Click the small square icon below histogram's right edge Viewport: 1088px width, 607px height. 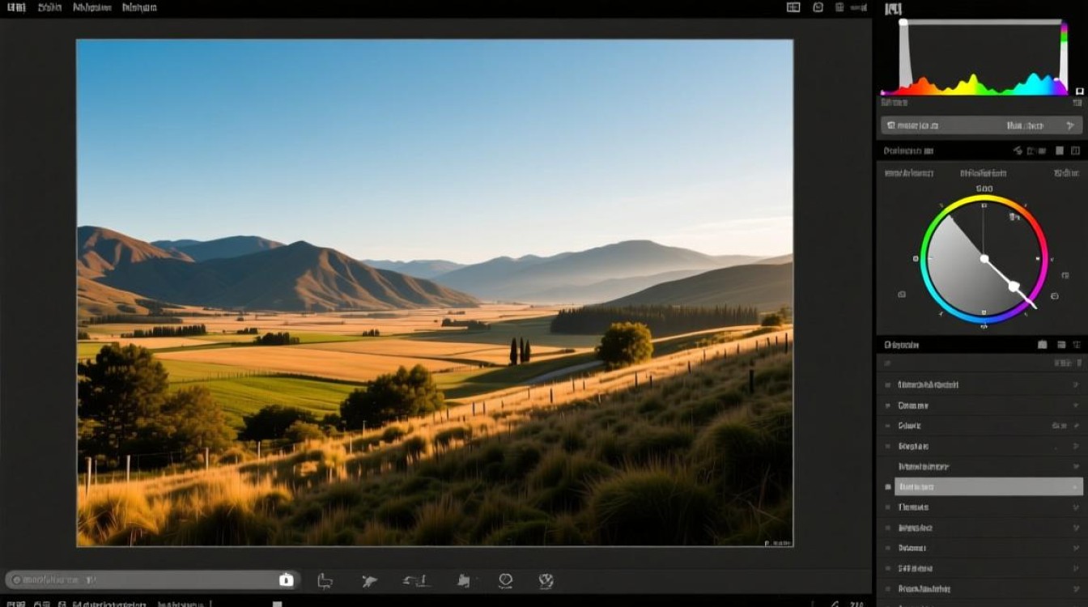(1078, 91)
